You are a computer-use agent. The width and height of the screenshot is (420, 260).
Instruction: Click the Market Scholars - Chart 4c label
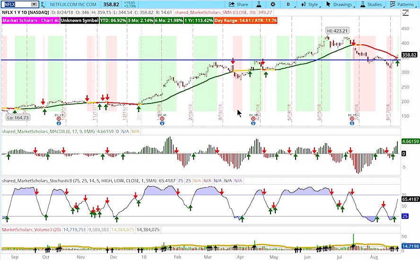tap(31, 20)
